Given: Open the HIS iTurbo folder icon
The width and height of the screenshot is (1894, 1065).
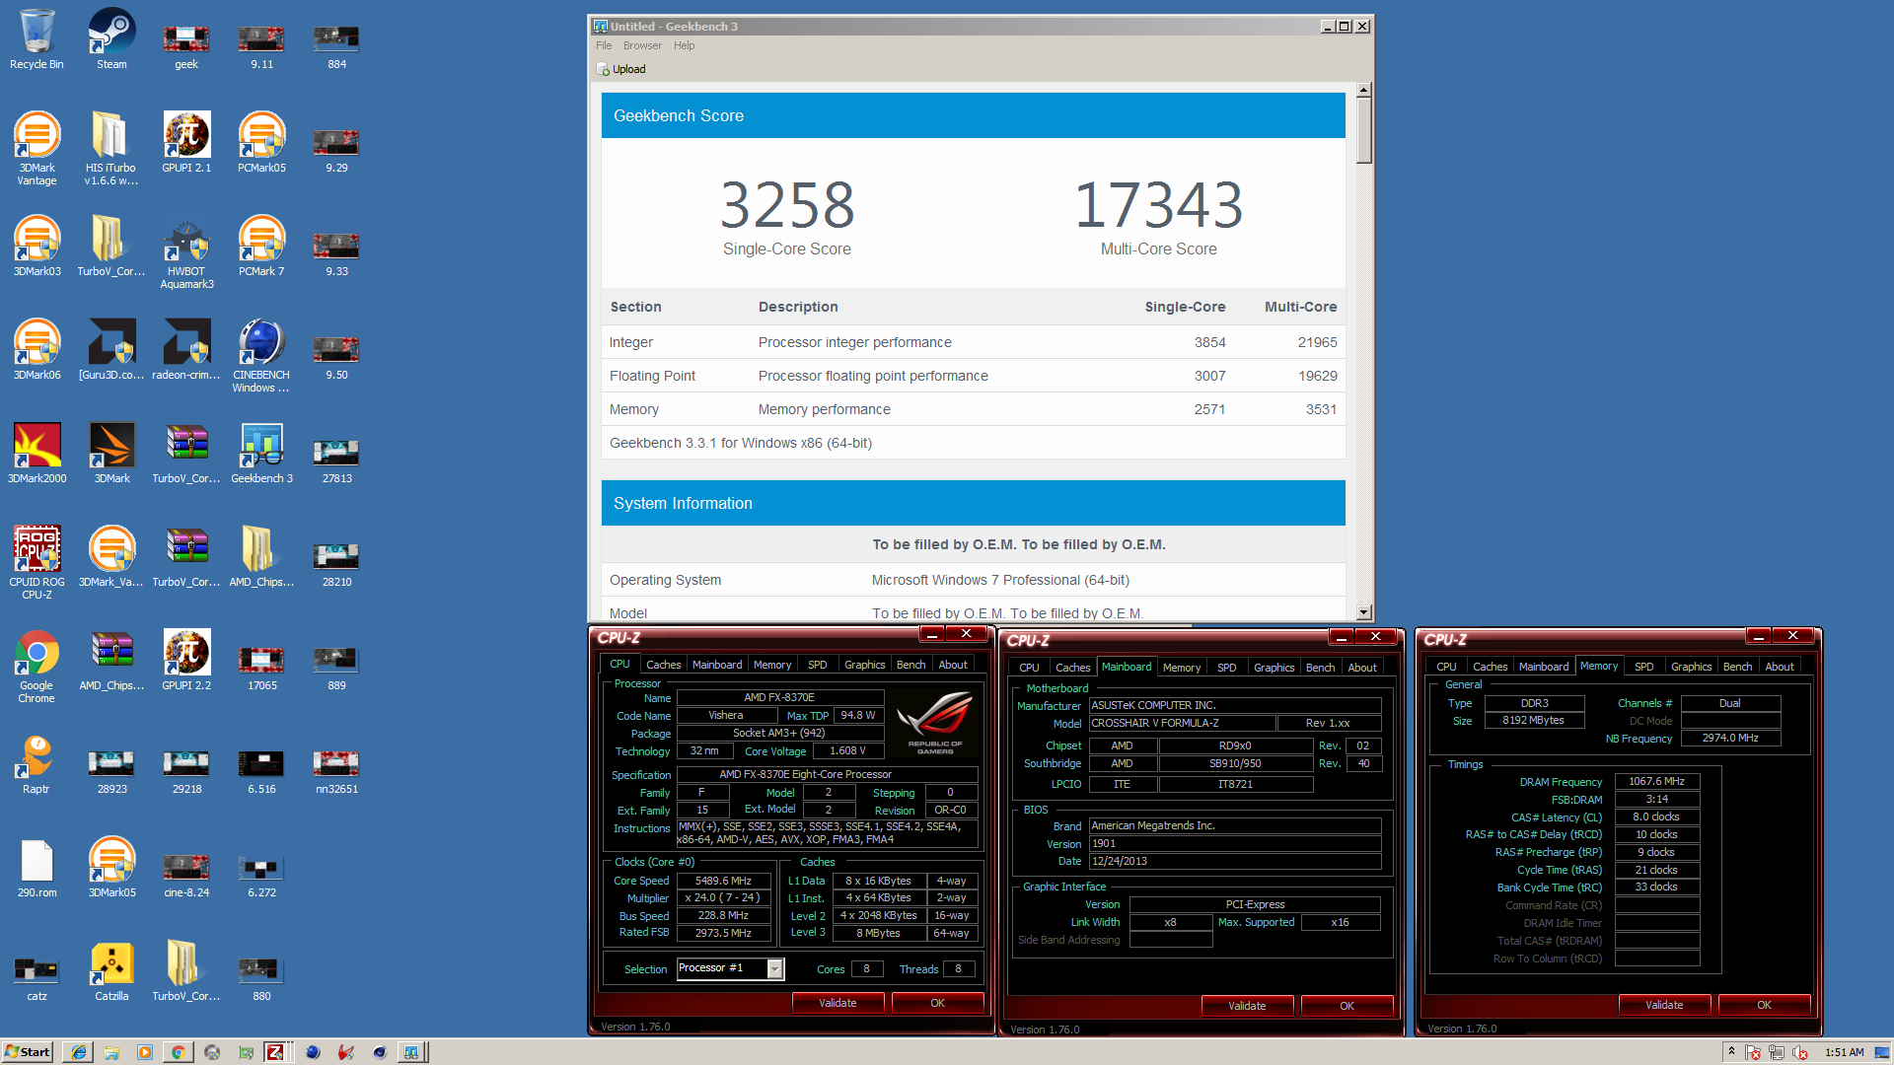Looking at the screenshot, I should 111,148.
